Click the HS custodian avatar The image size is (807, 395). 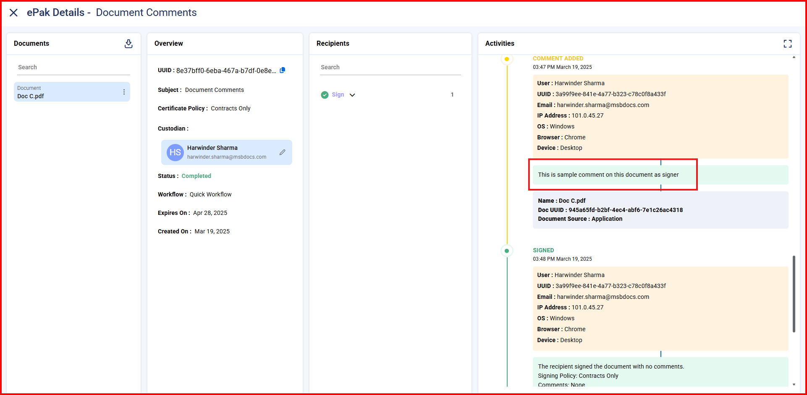click(x=175, y=152)
